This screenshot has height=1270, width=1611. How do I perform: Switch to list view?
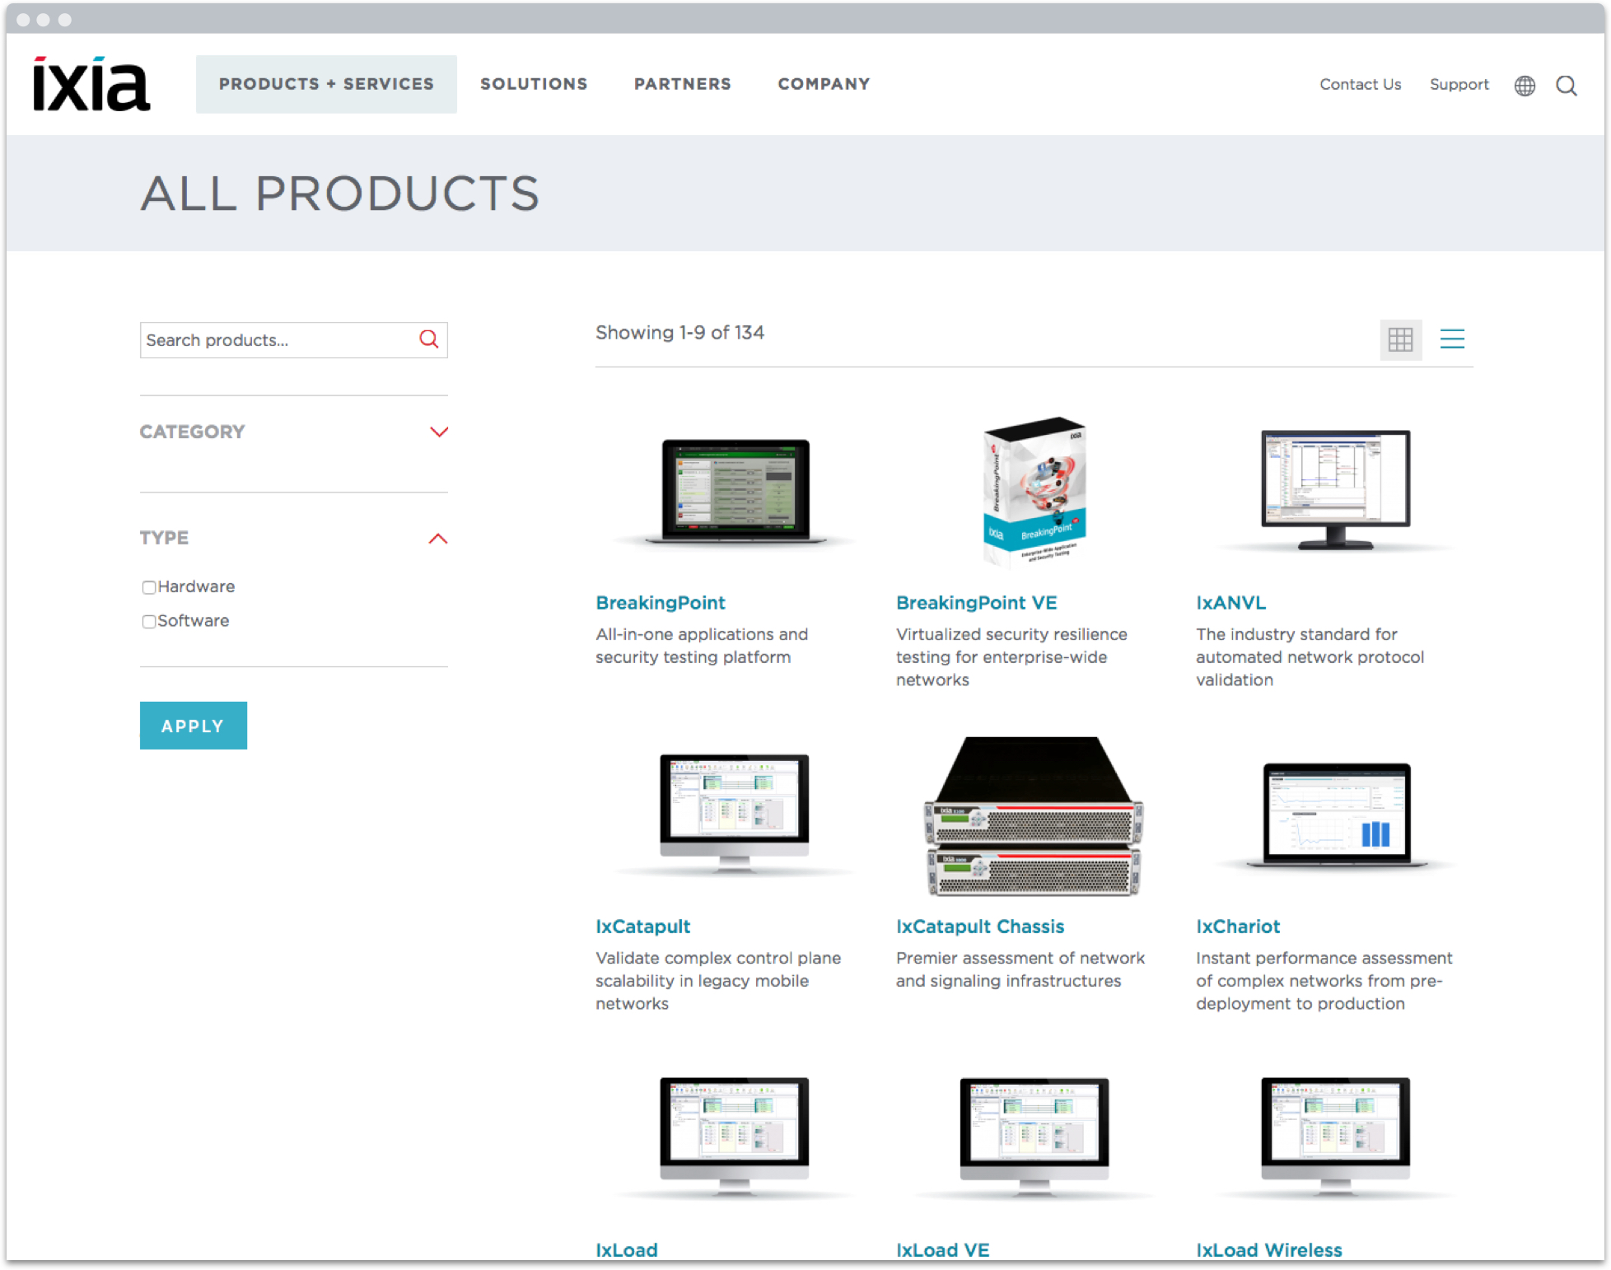click(1452, 339)
